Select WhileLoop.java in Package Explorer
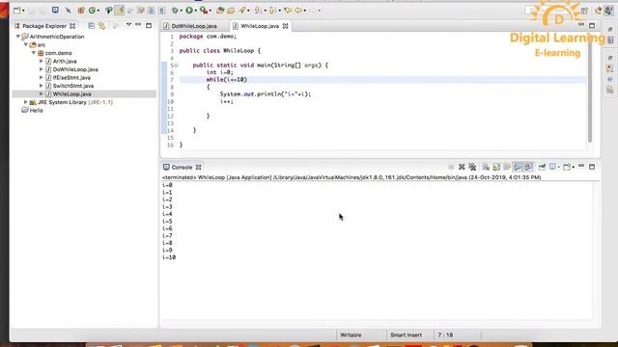The width and height of the screenshot is (618, 347). [72, 94]
